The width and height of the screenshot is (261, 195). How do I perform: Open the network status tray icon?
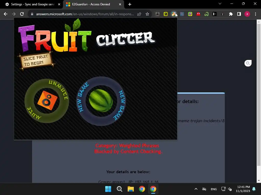pyautogui.click(x=223, y=189)
